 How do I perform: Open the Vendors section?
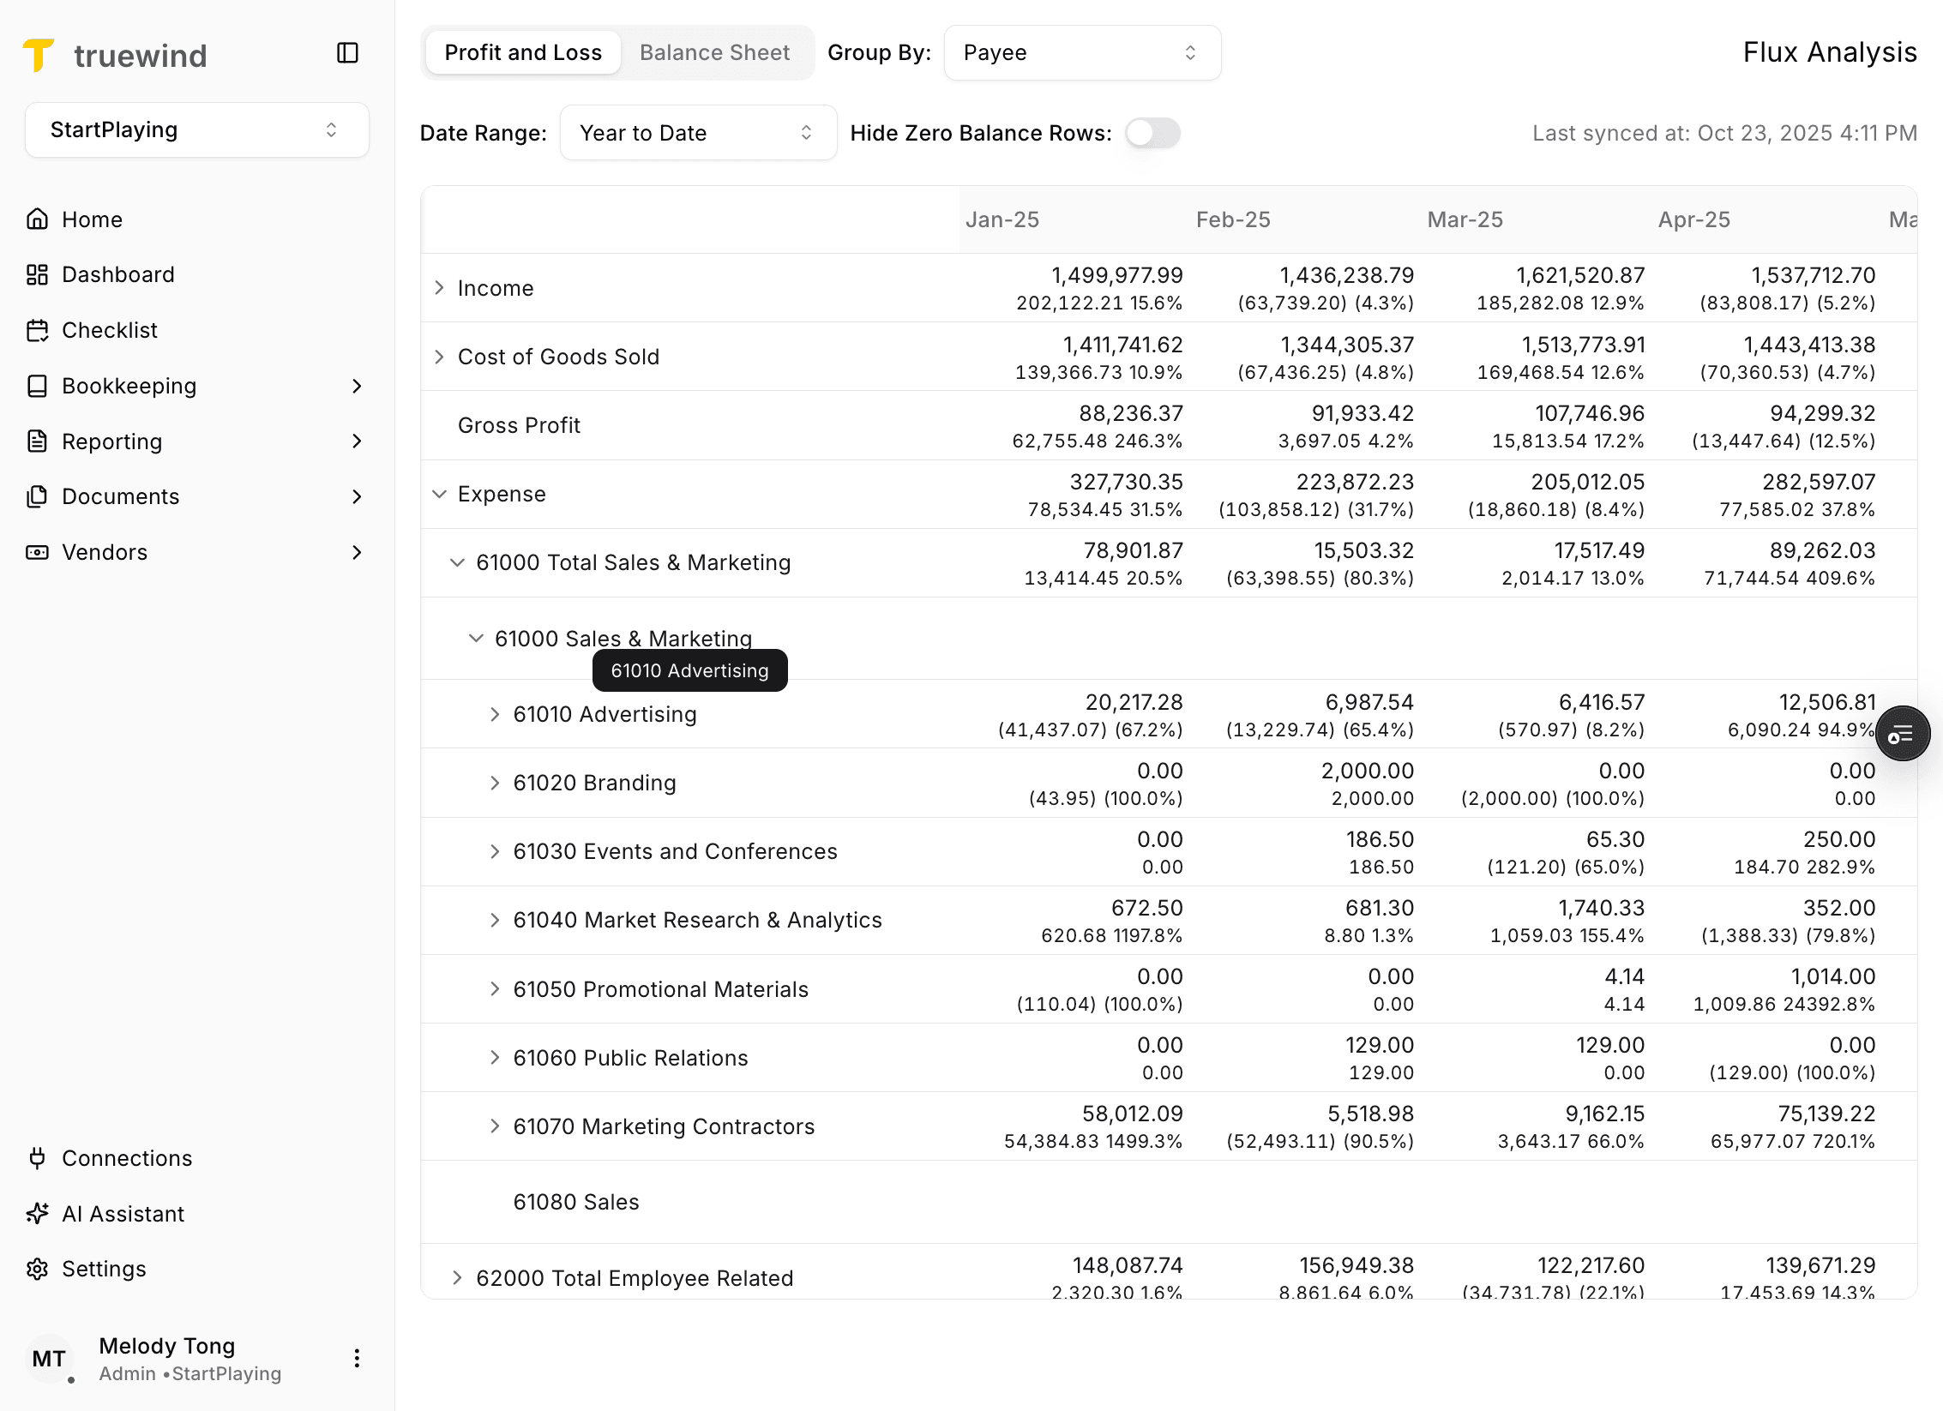pyautogui.click(x=105, y=551)
